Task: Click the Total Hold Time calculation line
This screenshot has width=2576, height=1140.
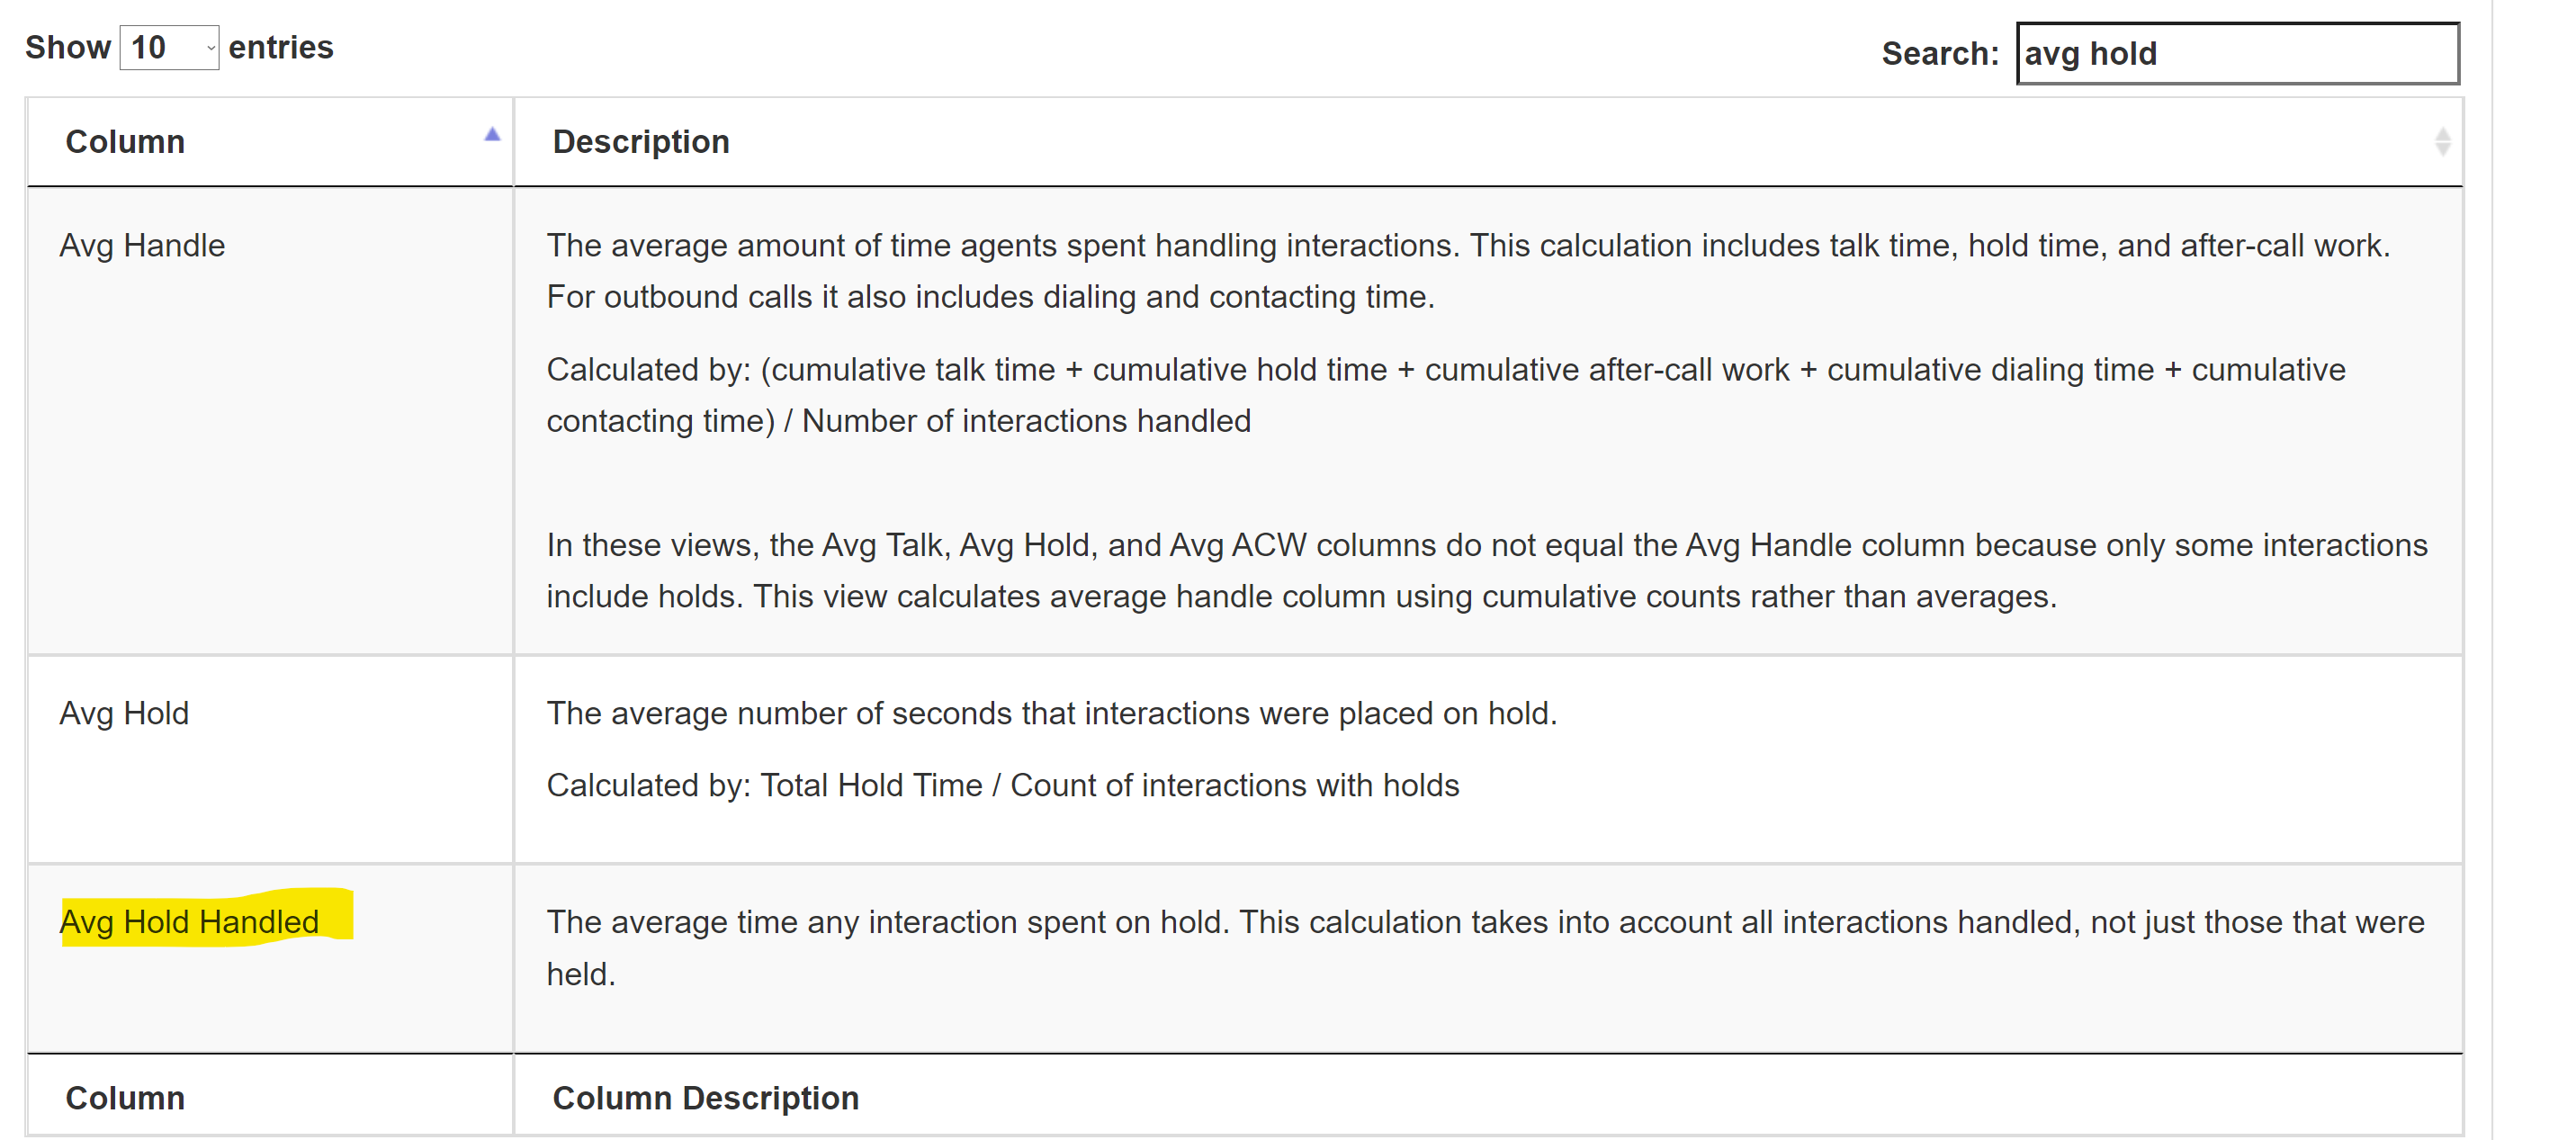Action: click(x=1002, y=785)
